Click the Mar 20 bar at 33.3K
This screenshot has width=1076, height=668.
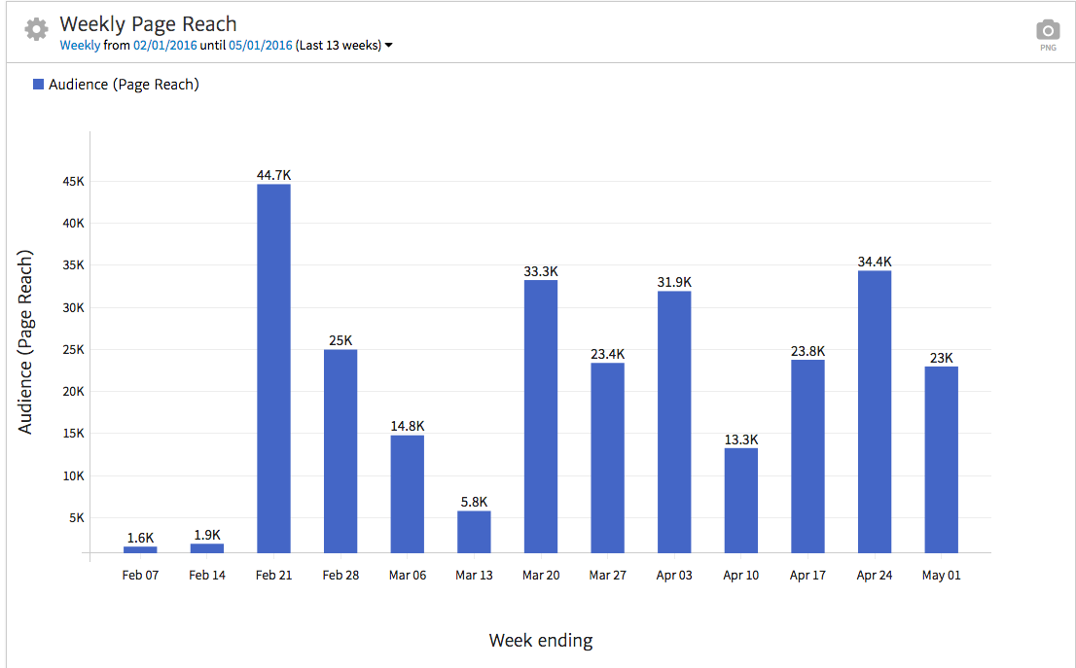click(541, 416)
